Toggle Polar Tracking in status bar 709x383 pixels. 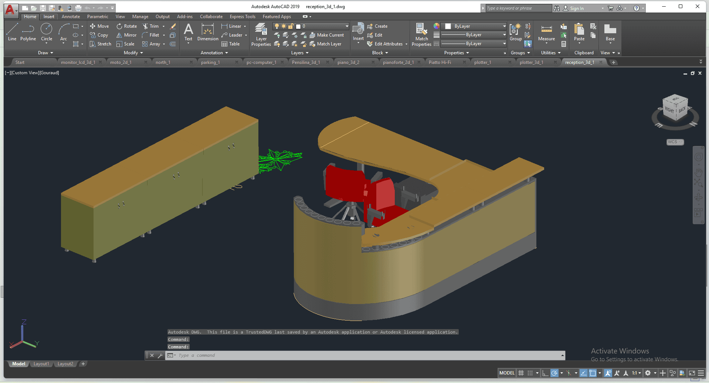coord(554,373)
